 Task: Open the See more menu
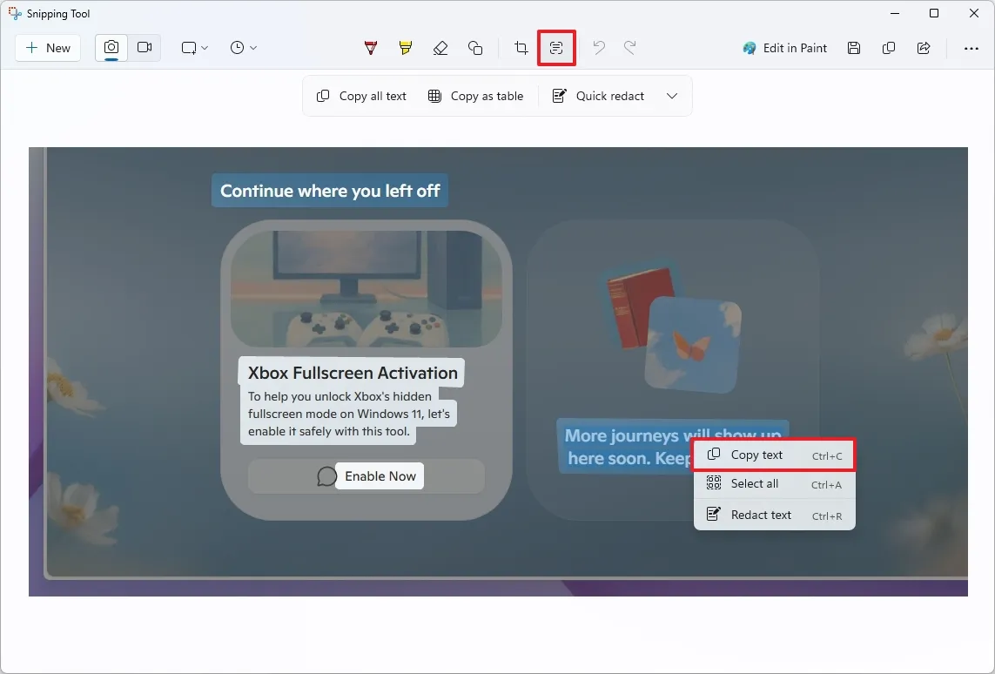[x=972, y=48]
